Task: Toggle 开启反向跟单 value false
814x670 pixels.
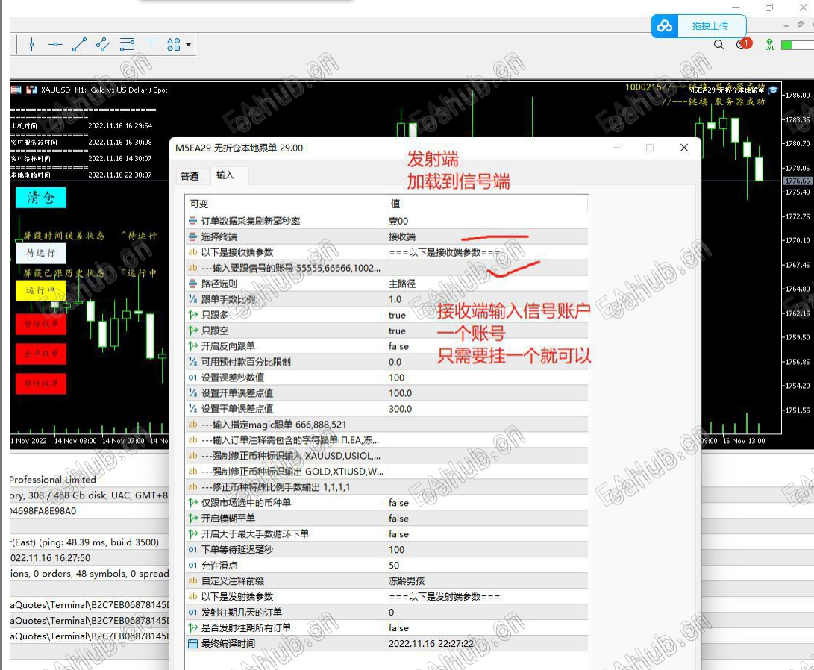Action: pyautogui.click(x=487, y=346)
